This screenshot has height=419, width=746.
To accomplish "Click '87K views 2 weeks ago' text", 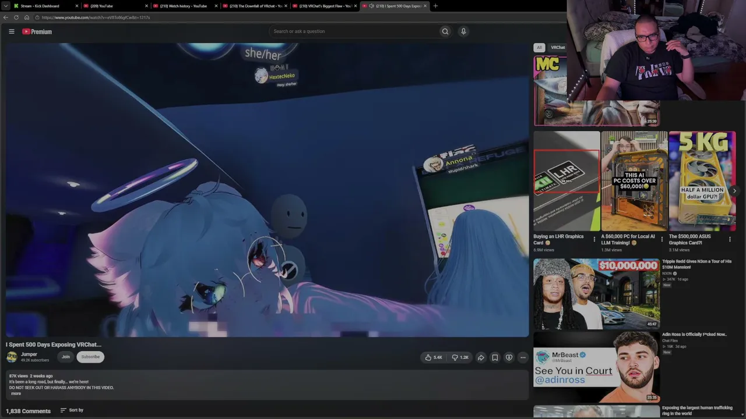I will click(x=31, y=376).
